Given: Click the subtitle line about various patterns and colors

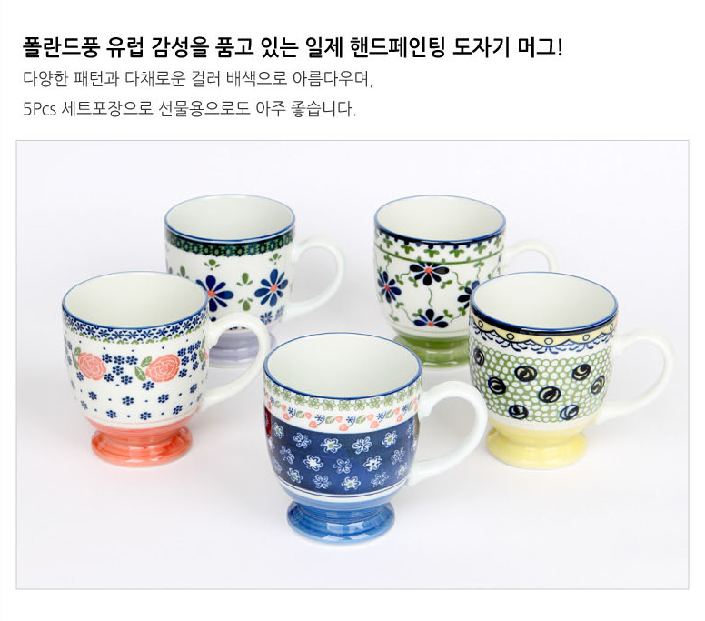Looking at the screenshot, I should click(x=198, y=78).
